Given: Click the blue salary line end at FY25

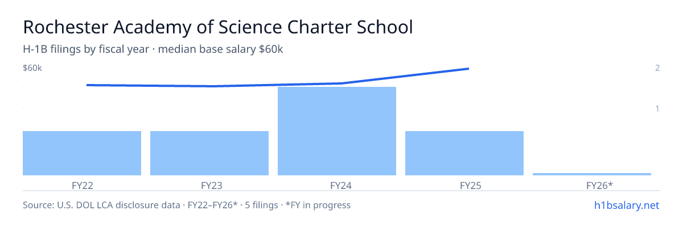Looking at the screenshot, I should tap(467, 69).
